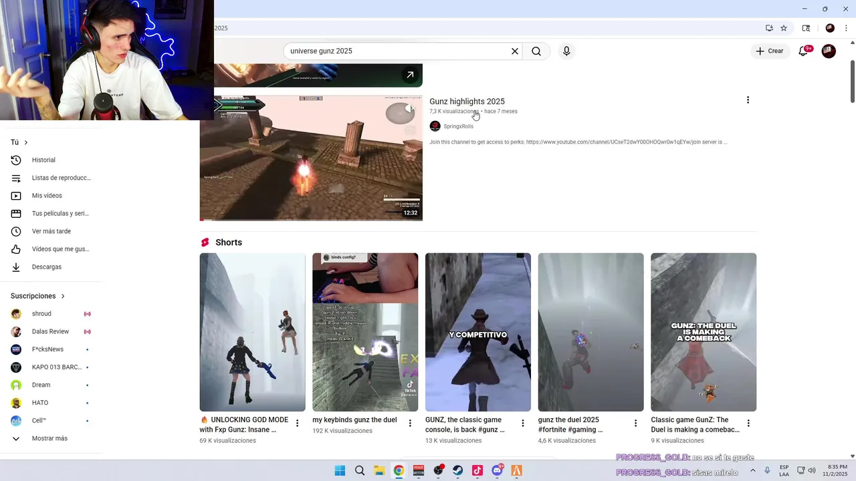Open 'UNLOCKING GOD MODE' short thumbnail

click(x=252, y=332)
